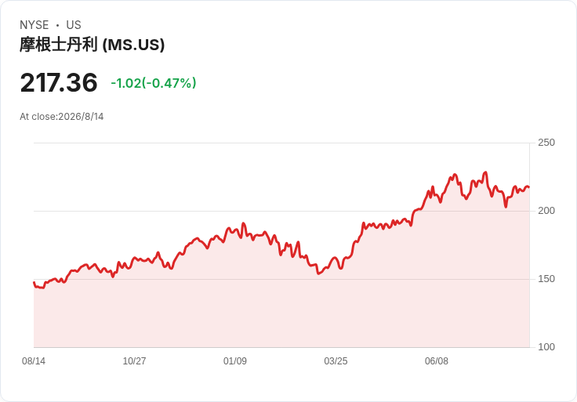Image resolution: width=577 pixels, height=402 pixels.
Task: Select the US market label
Action: click(74, 25)
